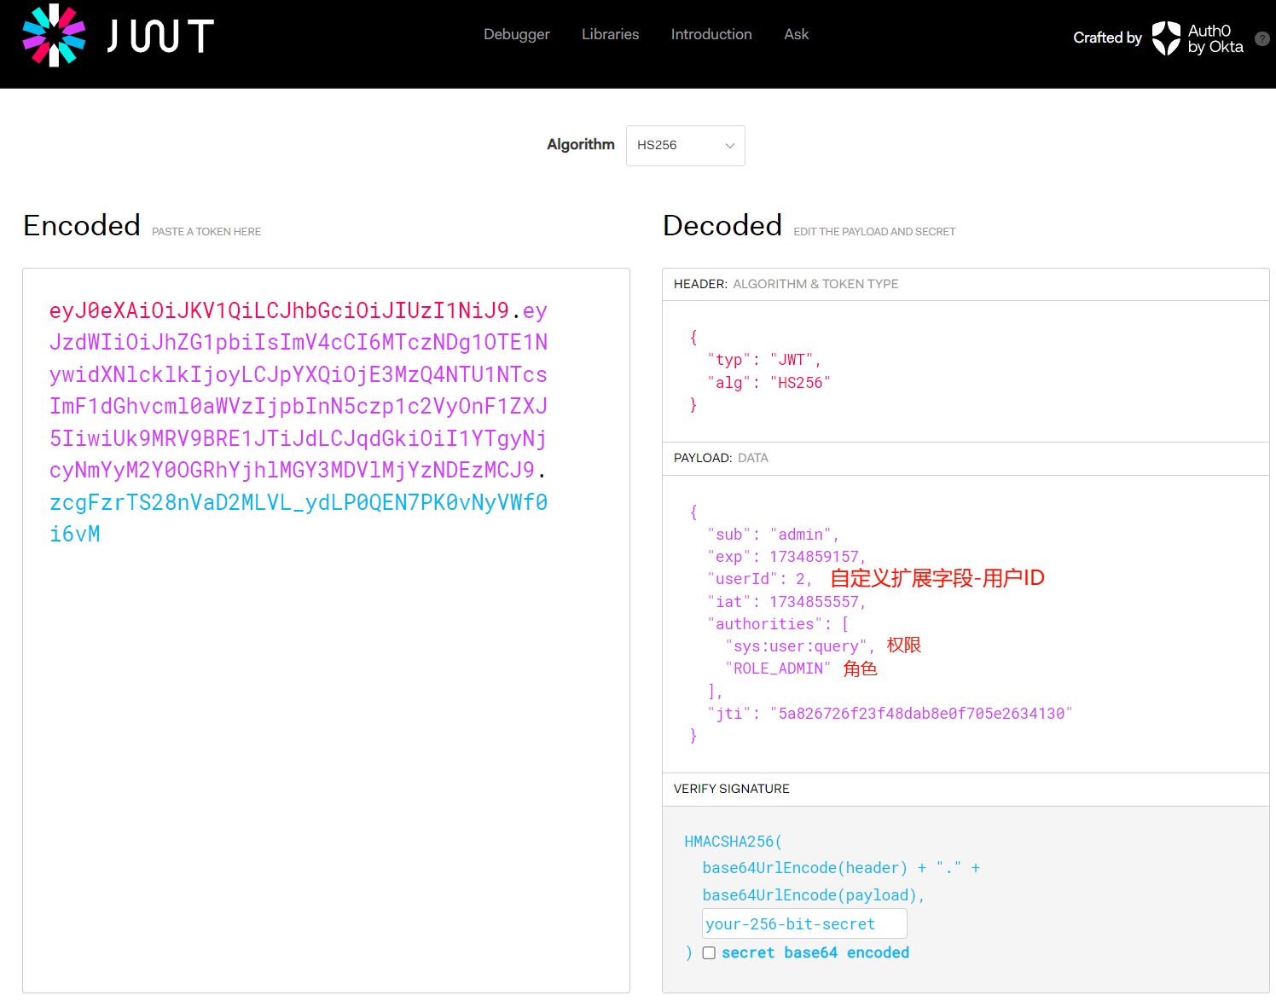The image size is (1276, 1007).
Task: Click the PAYLOAD: DATA section label
Action: [721, 458]
